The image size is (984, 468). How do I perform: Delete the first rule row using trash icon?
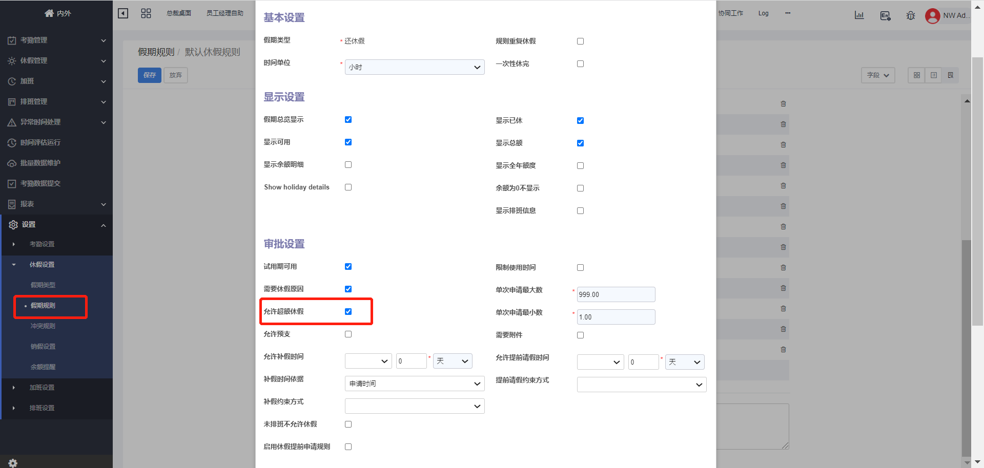click(x=783, y=103)
